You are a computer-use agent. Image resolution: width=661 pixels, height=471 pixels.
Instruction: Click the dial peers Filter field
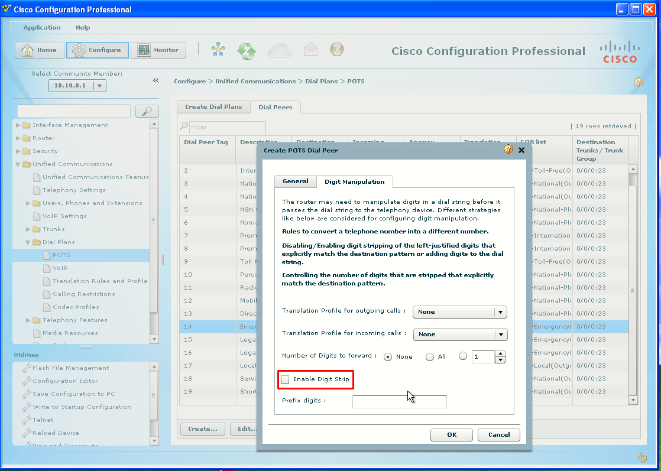[227, 127]
